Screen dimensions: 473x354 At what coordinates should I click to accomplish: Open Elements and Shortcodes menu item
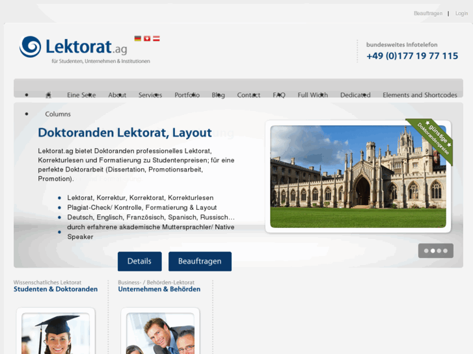[x=420, y=95]
